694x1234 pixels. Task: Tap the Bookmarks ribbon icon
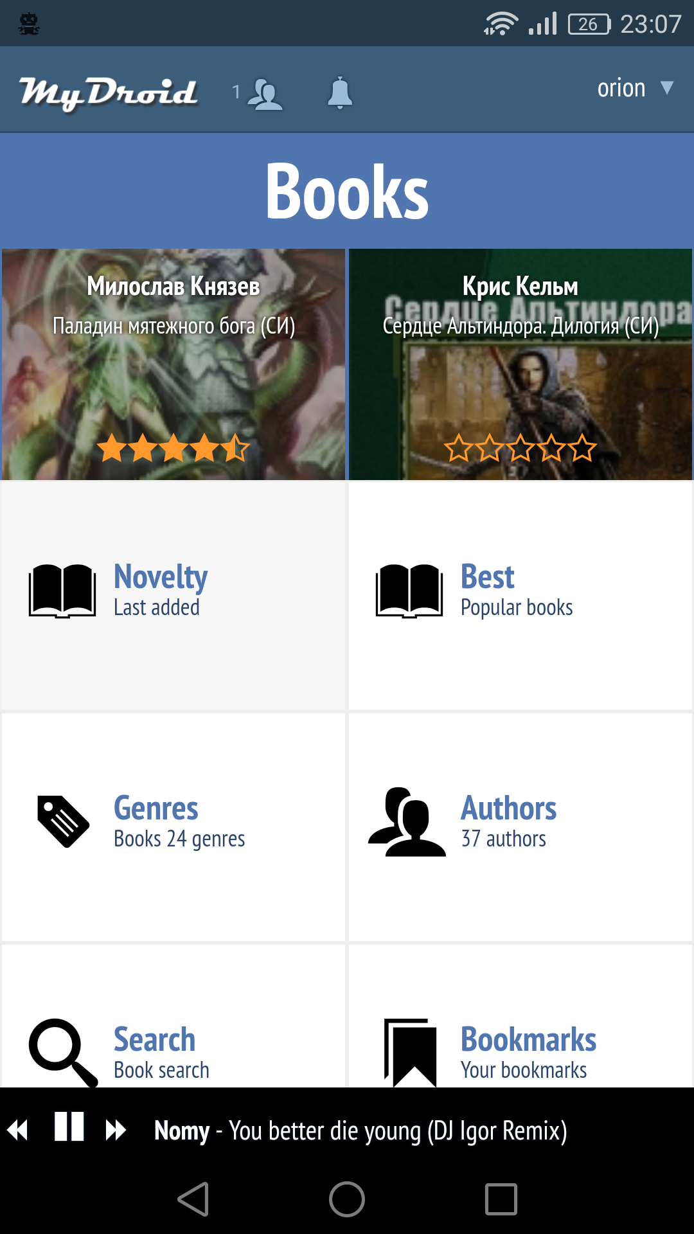pos(411,1053)
